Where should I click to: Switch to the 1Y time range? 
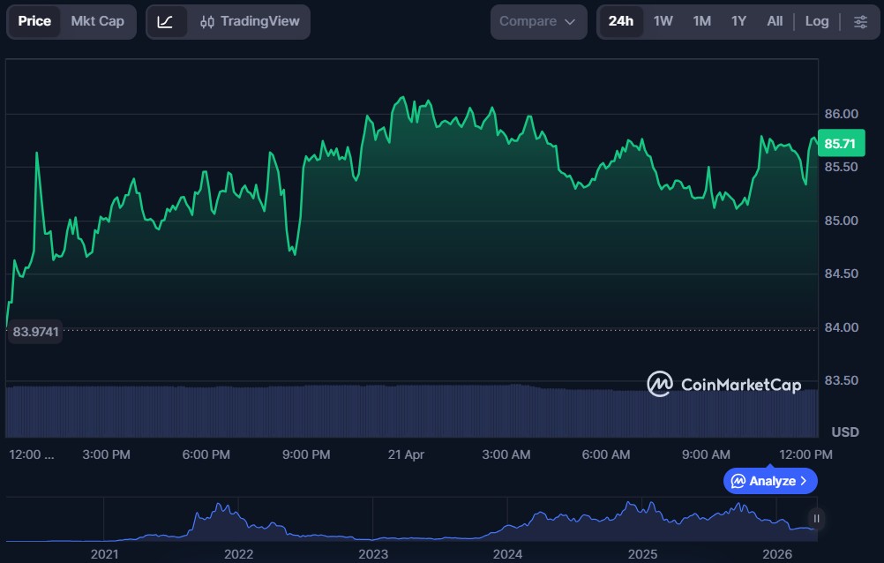[738, 21]
